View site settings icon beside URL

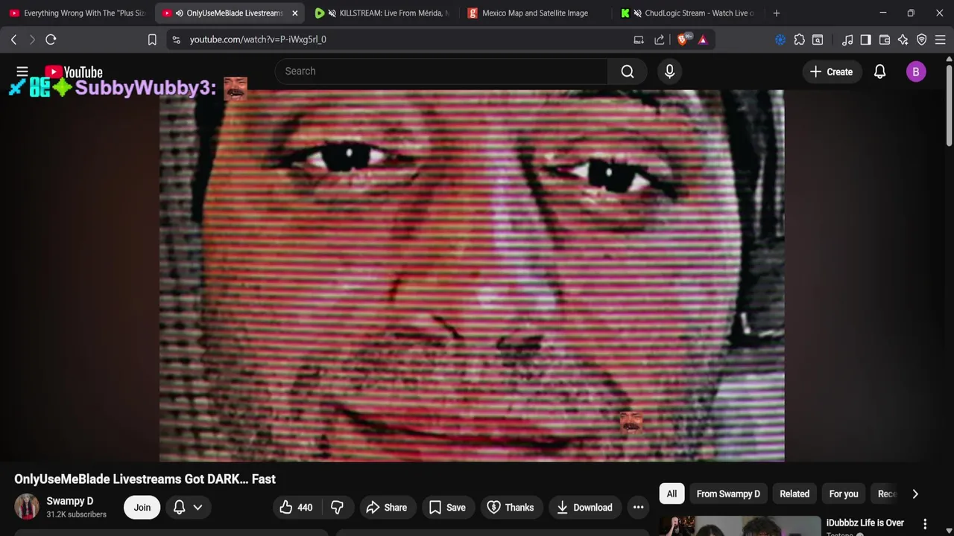coord(176,39)
